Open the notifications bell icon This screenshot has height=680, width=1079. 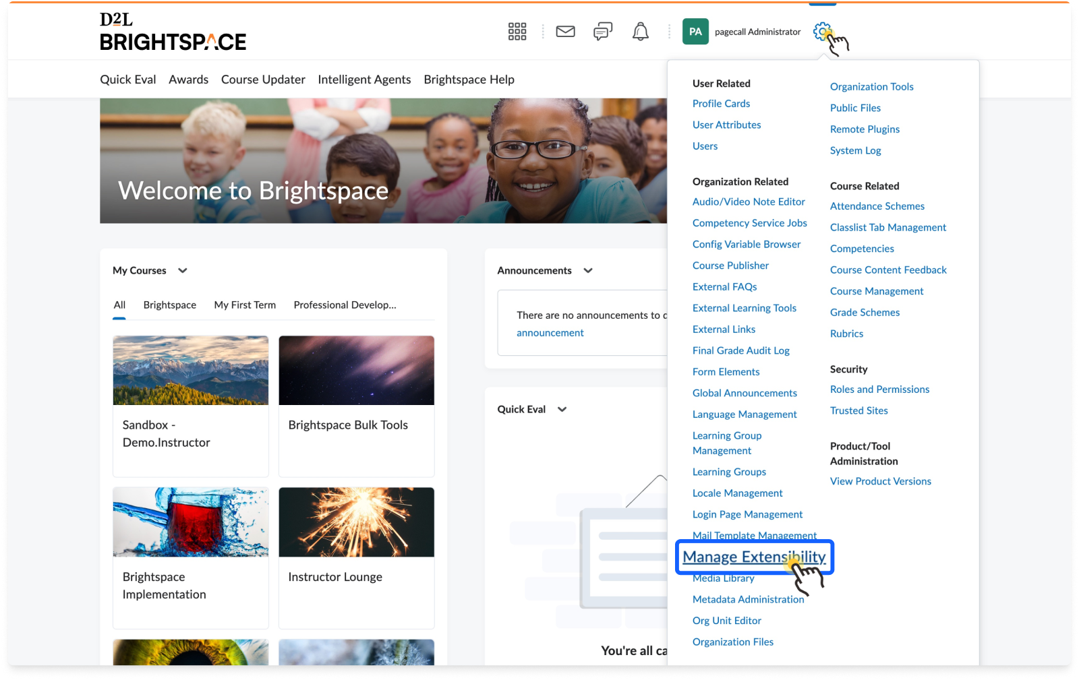tap(641, 32)
